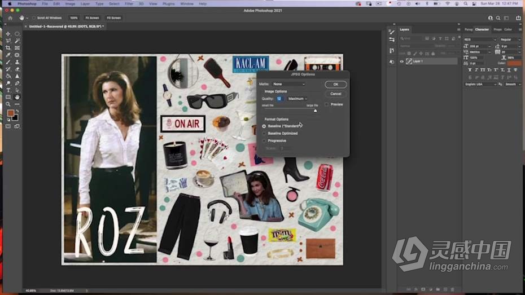
Task: Select the Eraser tool
Action: pyautogui.click(x=17, y=69)
